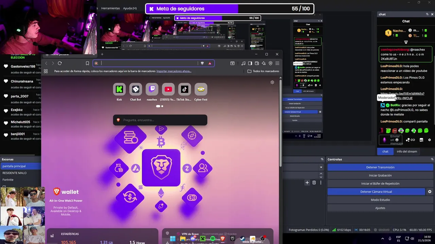Switch to info del stream tab
Screen dimensions: 435x244
point(407,151)
